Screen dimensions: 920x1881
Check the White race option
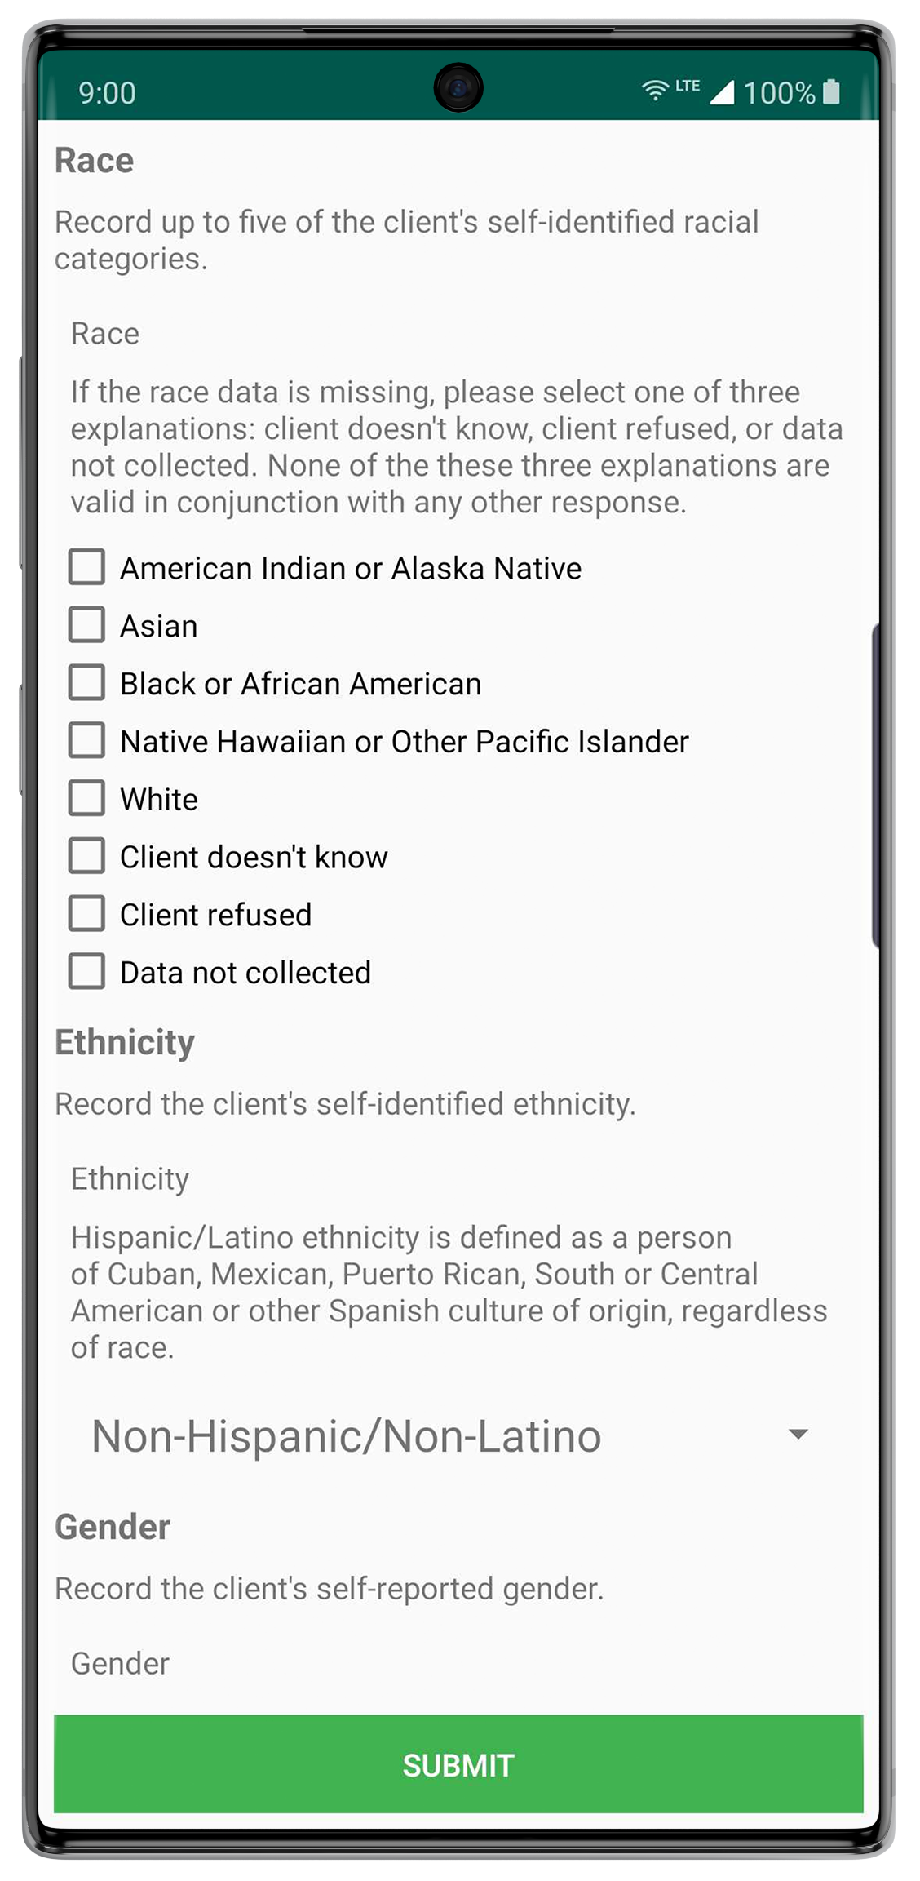[x=86, y=798]
